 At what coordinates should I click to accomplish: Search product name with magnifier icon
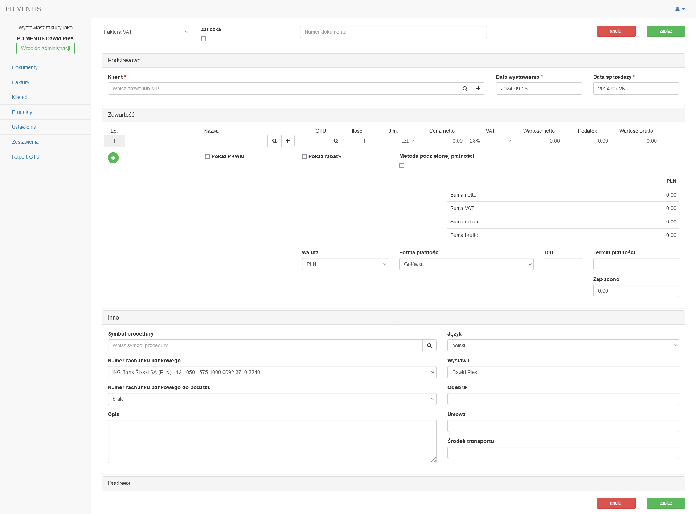tap(274, 141)
